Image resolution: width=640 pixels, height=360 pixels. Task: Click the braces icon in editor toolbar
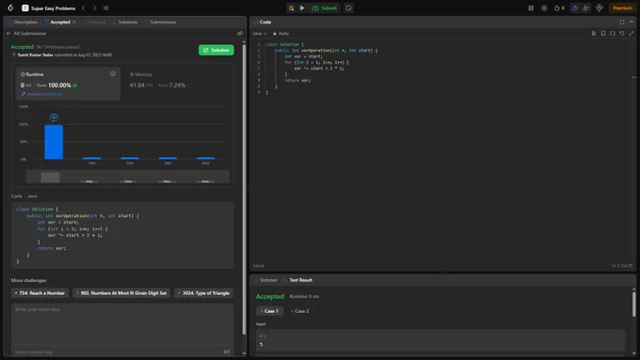[613, 34]
